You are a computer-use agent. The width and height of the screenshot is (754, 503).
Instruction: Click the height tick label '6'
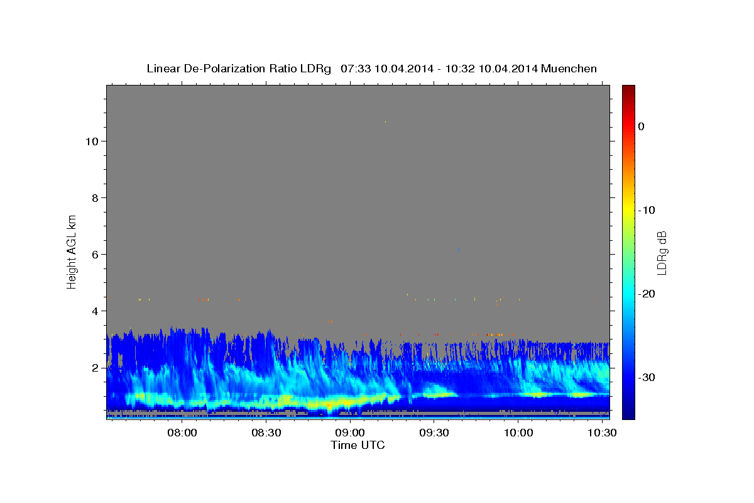95,254
